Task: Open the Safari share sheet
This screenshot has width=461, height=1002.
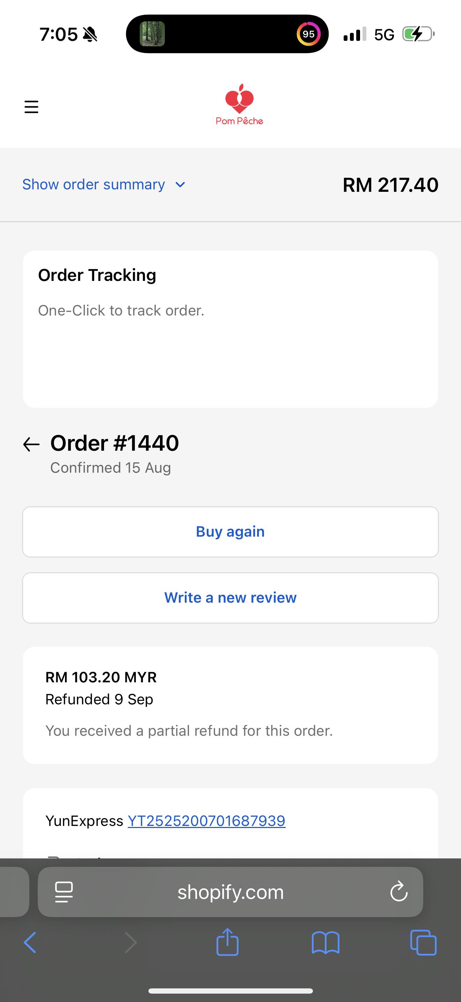Action: (x=227, y=942)
